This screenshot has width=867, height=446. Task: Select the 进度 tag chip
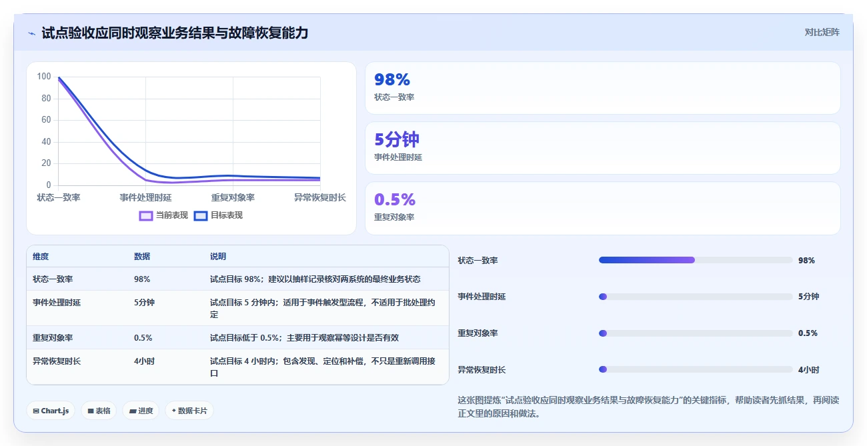pyautogui.click(x=141, y=411)
